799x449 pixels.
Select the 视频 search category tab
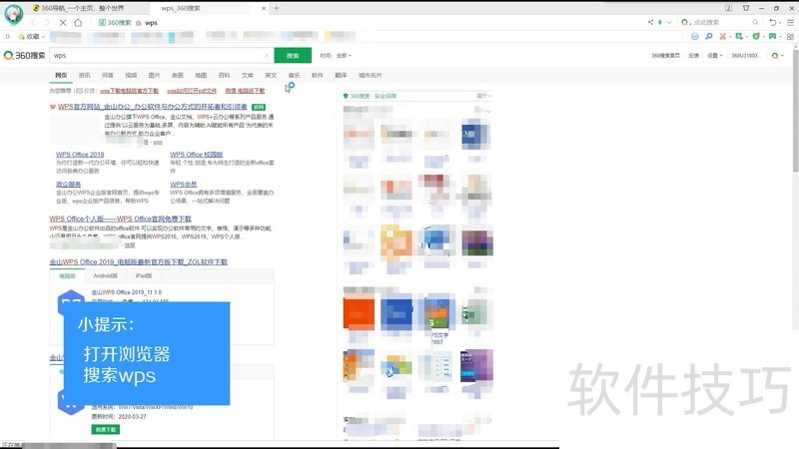131,76
